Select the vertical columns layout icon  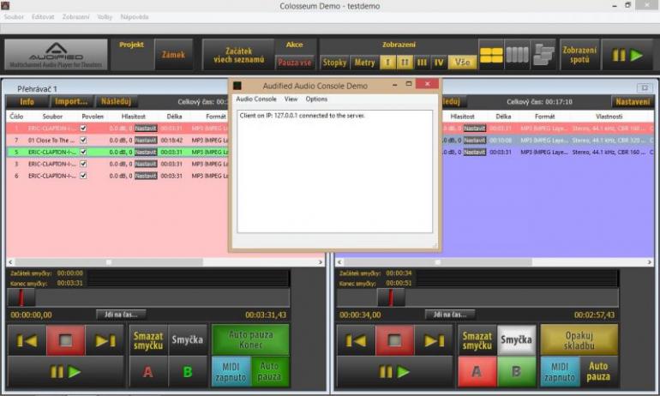point(517,55)
